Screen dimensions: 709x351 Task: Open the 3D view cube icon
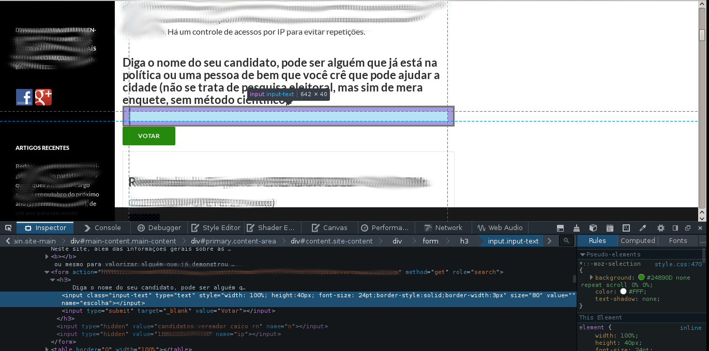coord(593,228)
